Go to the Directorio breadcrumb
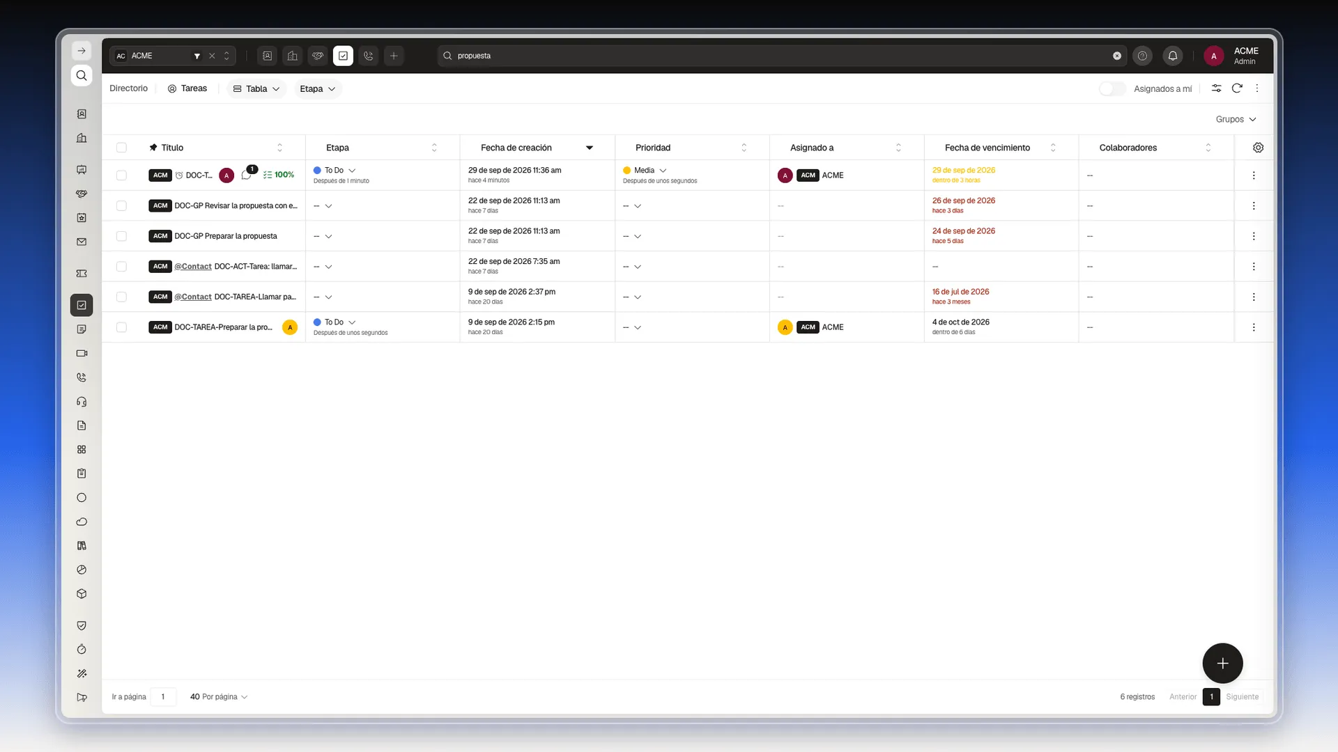This screenshot has width=1338, height=752. tap(128, 88)
